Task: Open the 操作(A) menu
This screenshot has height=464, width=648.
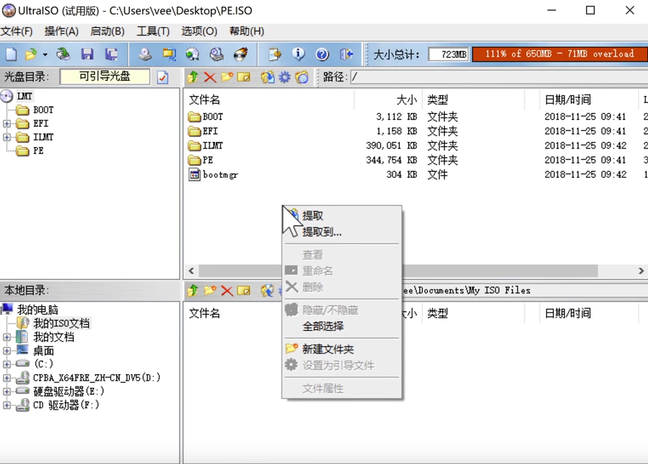Action: point(62,32)
